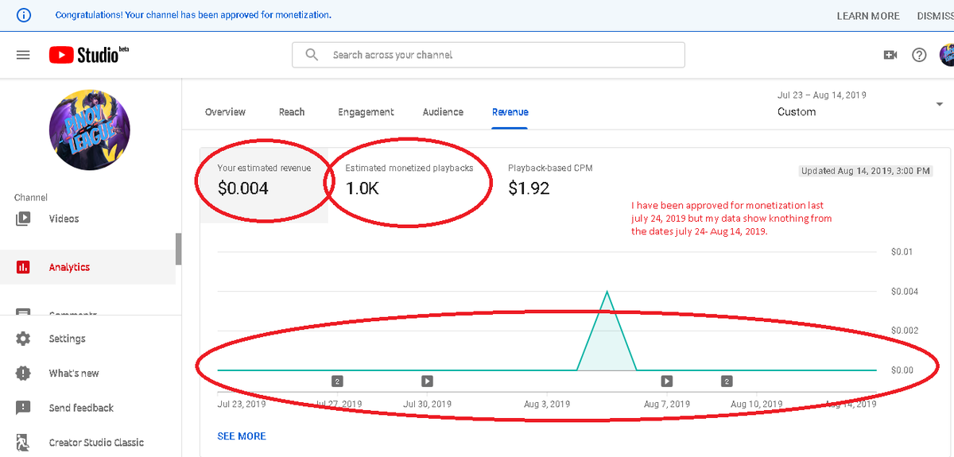Click the Creator Studio Classic icon
Viewport: 954px width, 457px height.
(x=23, y=442)
